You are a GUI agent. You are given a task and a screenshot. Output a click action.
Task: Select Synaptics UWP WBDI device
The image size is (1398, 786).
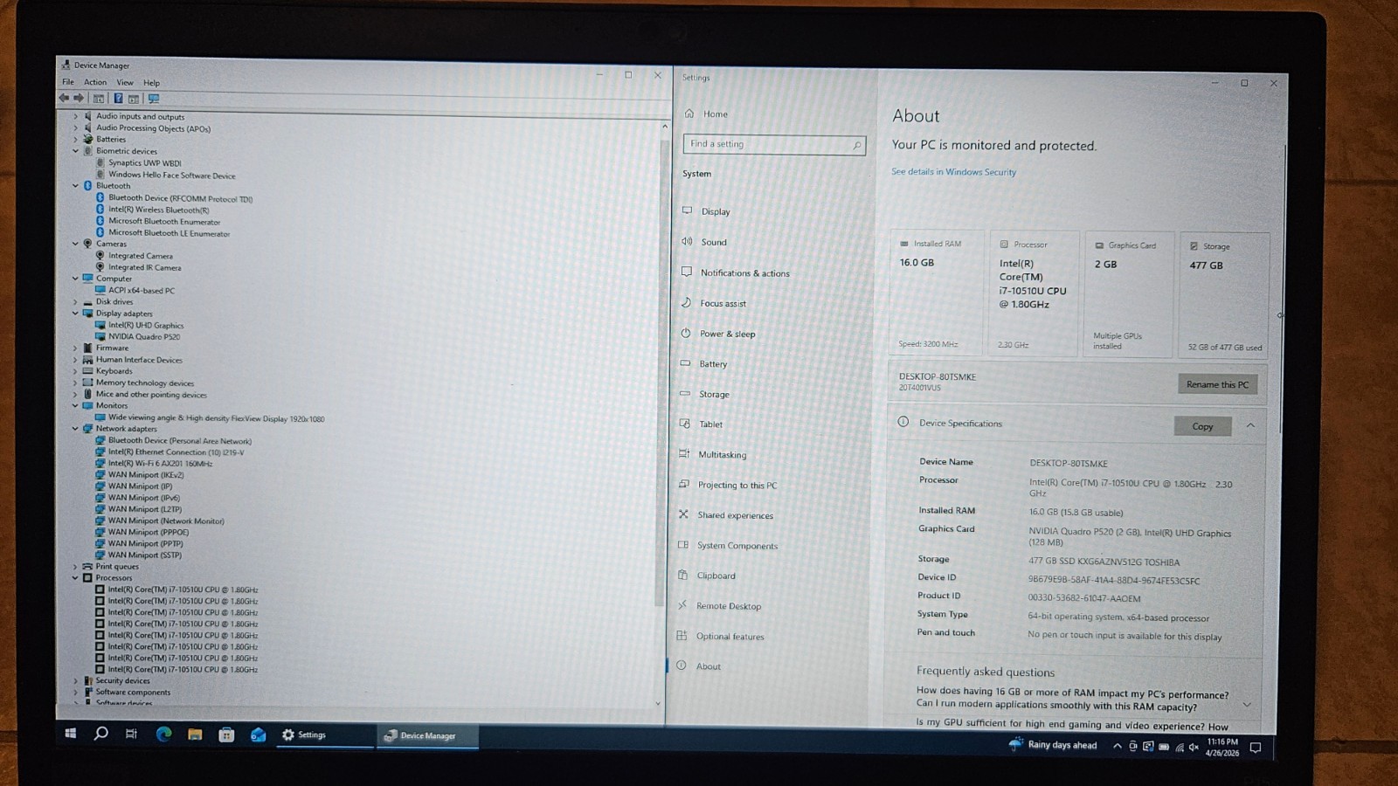(144, 162)
